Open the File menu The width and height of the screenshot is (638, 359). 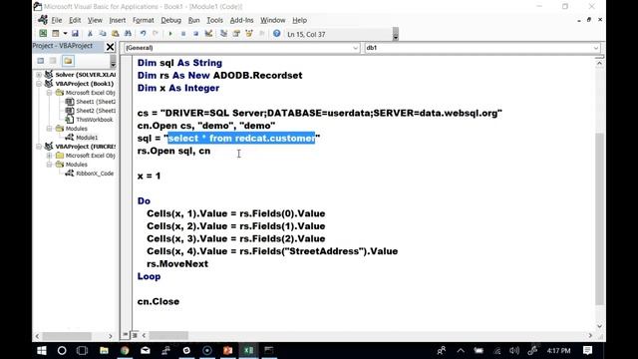coord(57,20)
